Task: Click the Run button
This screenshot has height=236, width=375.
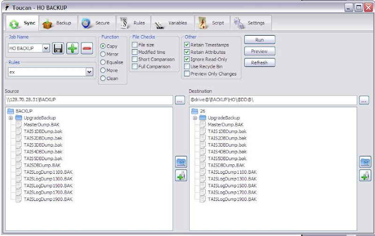Action: 260,40
